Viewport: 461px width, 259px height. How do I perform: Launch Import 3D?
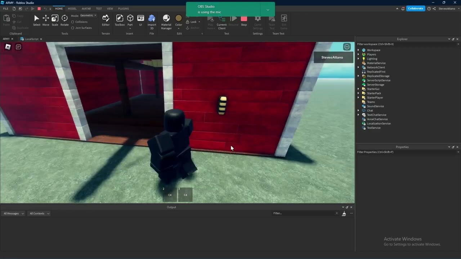(x=152, y=22)
